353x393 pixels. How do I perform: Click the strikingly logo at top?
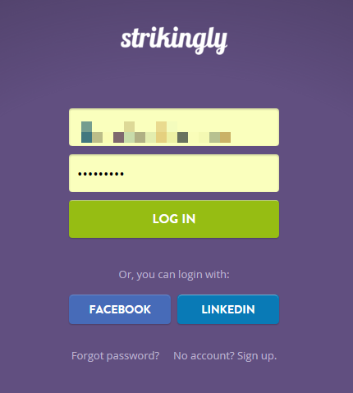coord(174,40)
